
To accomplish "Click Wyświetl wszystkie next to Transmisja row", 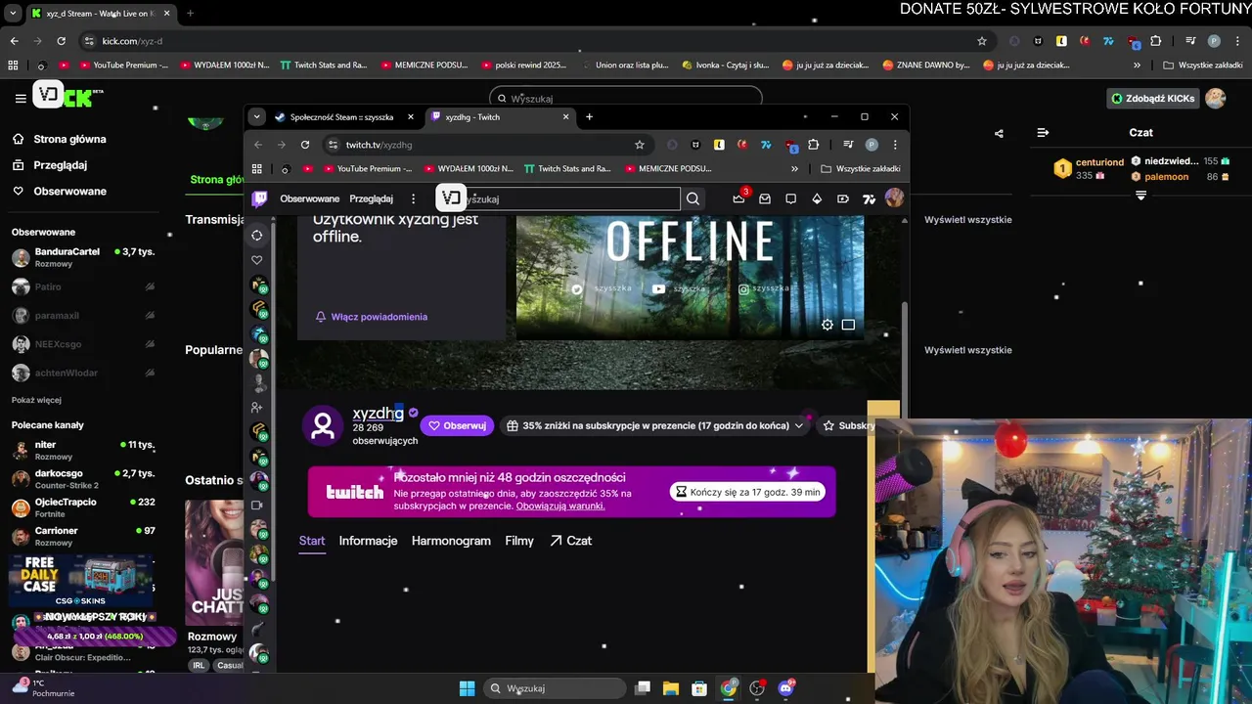I will (x=968, y=219).
